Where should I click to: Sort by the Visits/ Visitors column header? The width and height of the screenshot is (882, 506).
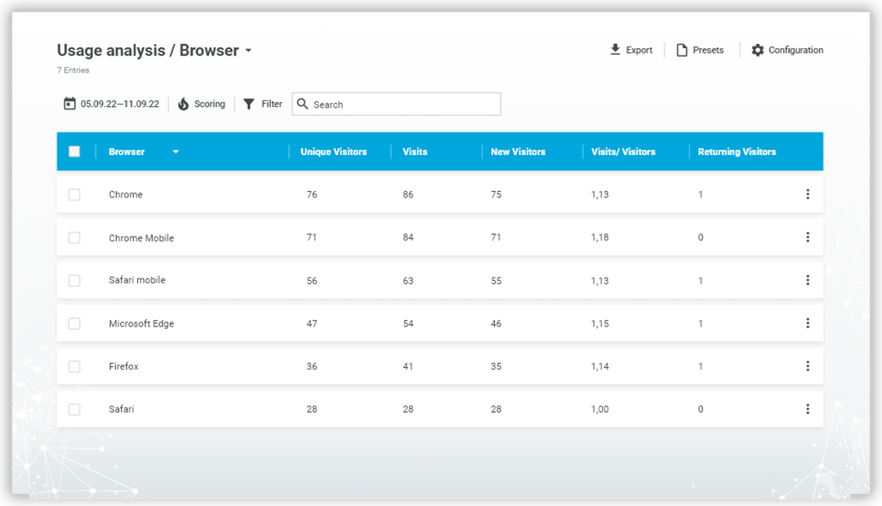[623, 152]
